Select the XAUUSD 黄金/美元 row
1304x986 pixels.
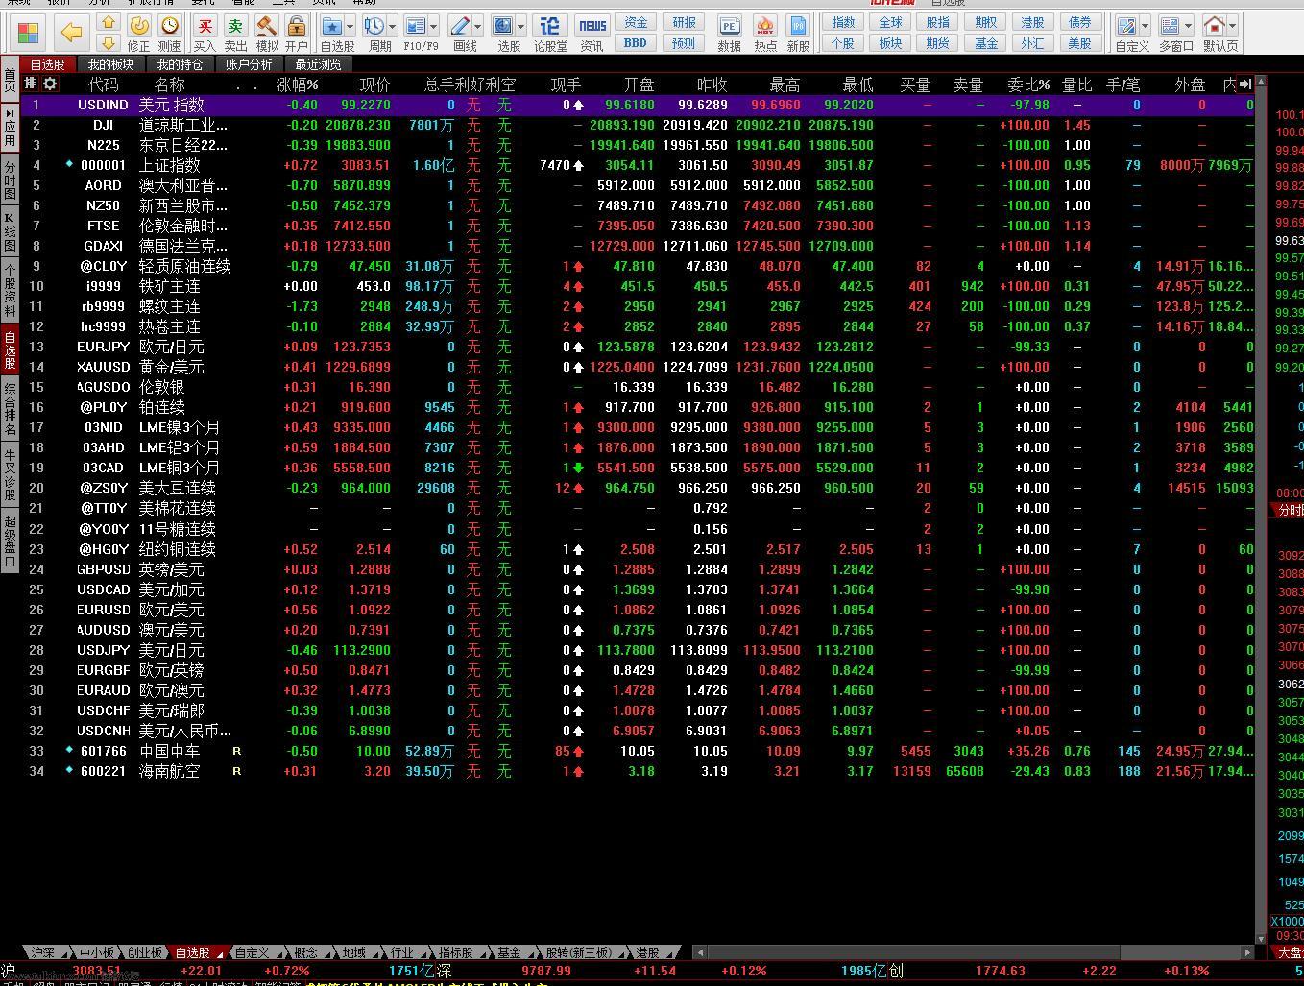pyautogui.click(x=639, y=367)
